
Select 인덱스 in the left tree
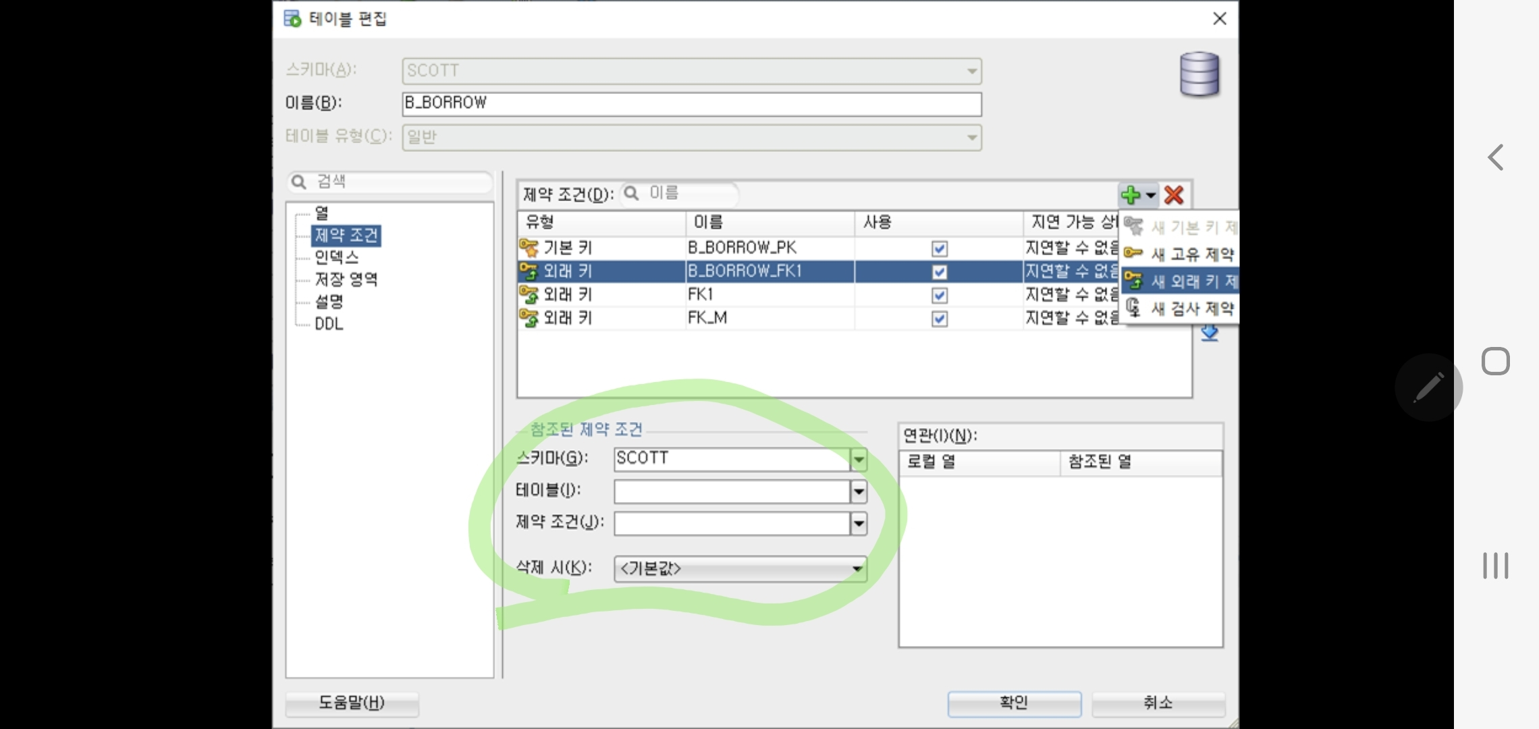[x=336, y=257]
